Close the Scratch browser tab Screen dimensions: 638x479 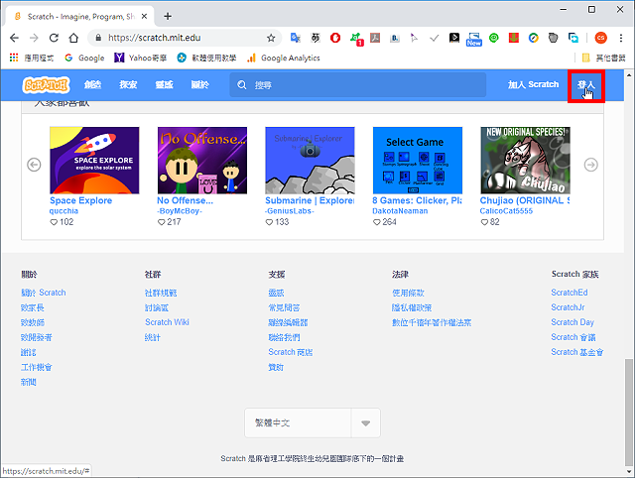144,16
